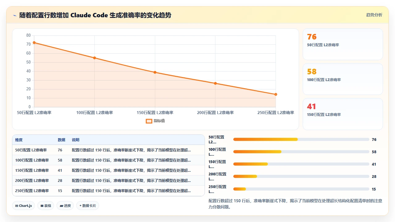Click x-axis label 200行配置 L2准确率
395x222 pixels.
point(215,113)
